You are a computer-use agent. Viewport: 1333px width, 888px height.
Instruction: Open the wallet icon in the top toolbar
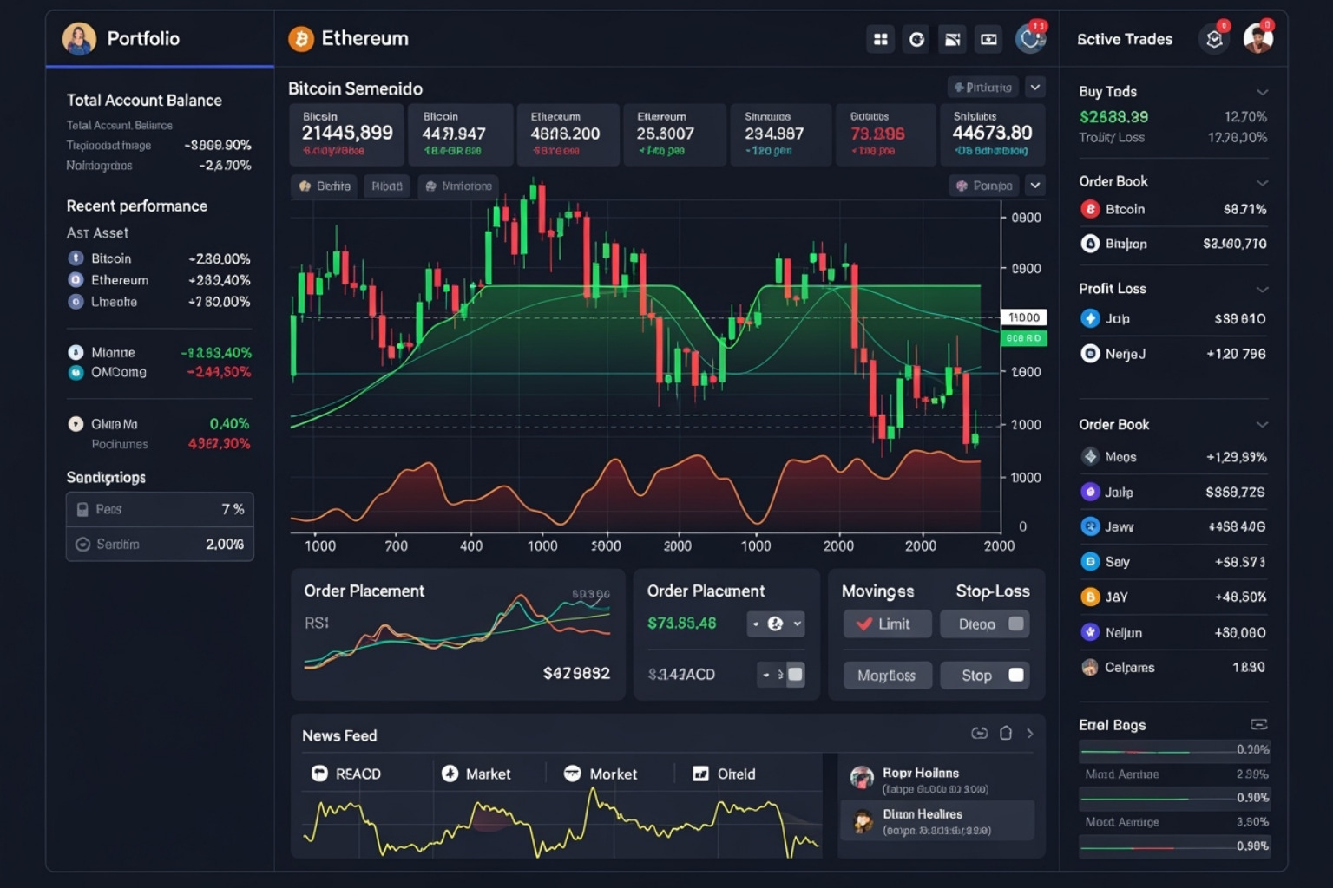(x=987, y=39)
